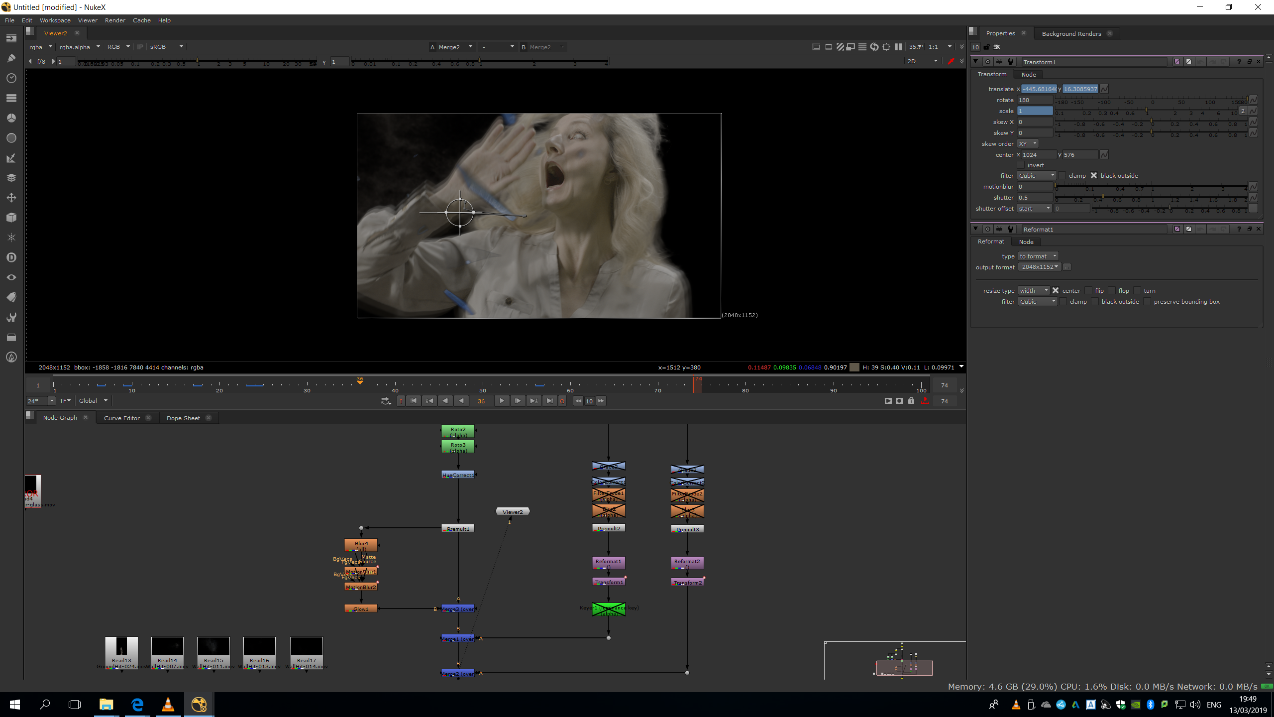The image size is (1274, 717).
Task: Open output format 2048x1152 dropdown
Action: point(1040,267)
